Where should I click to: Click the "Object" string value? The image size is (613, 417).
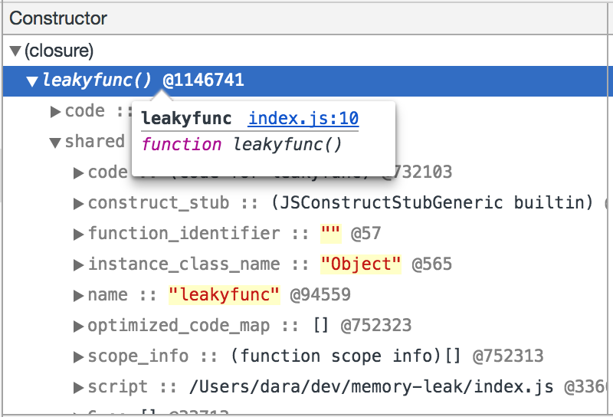[361, 264]
